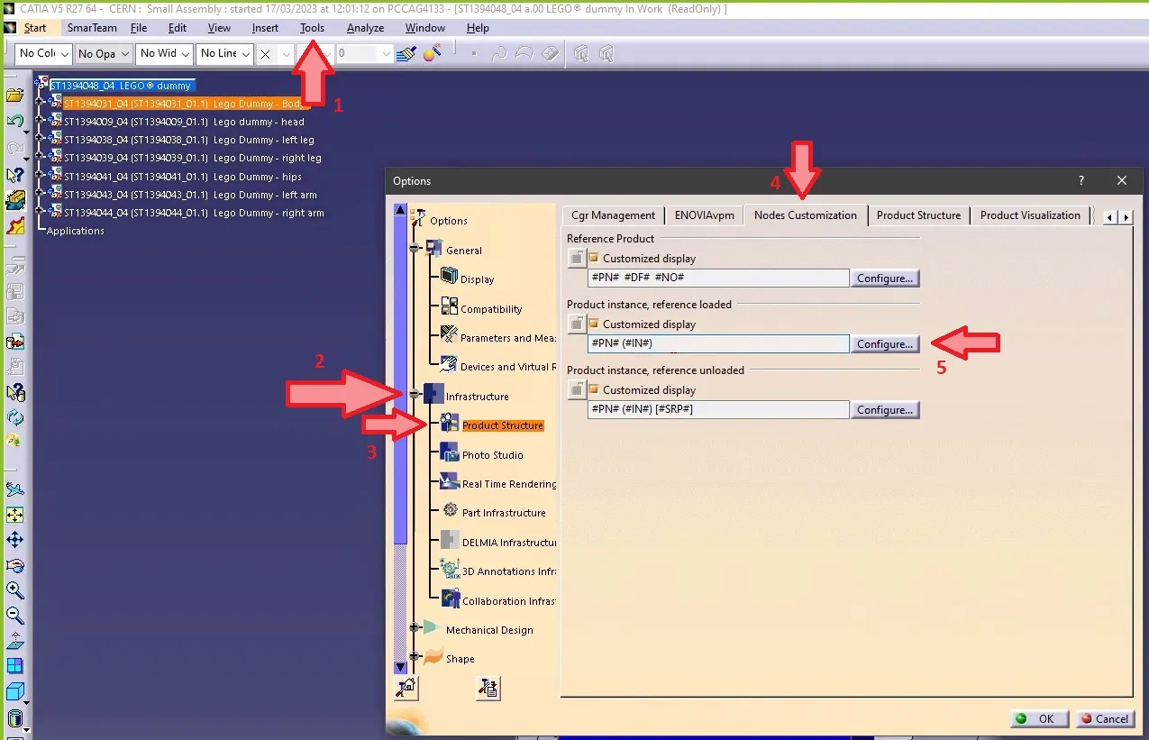Click the Isometric View cube icon
This screenshot has width=1149, height=740.
(x=14, y=692)
